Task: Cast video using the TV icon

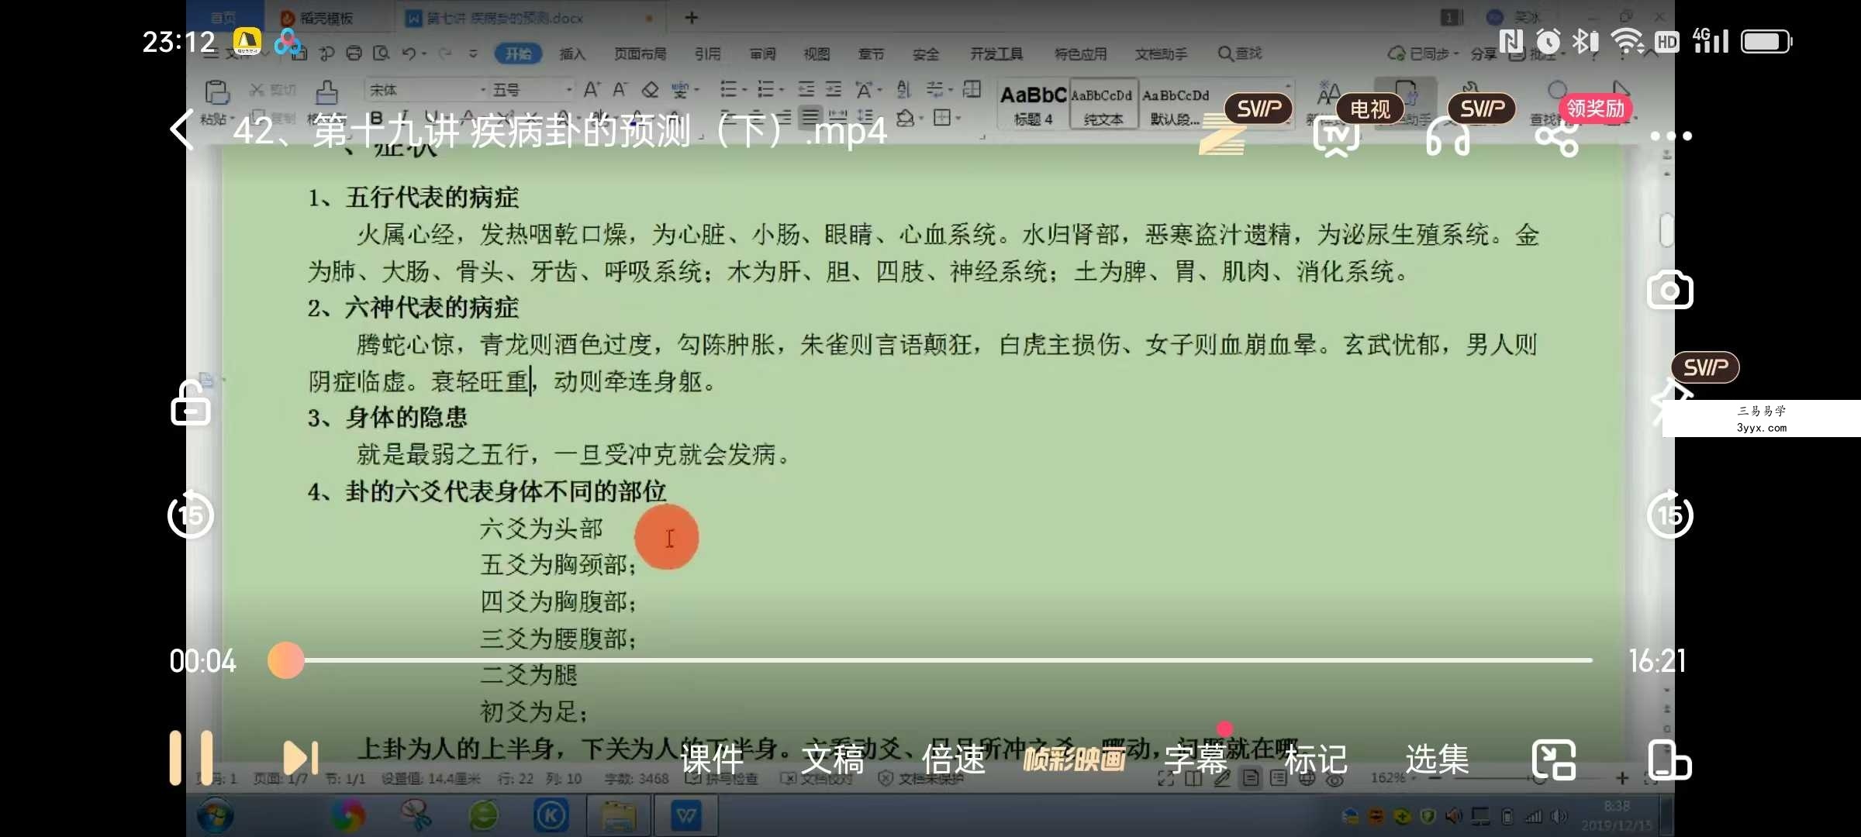Action: 1335,137
